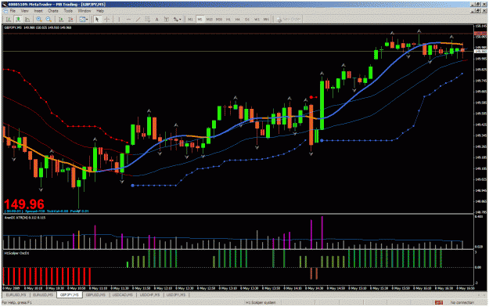Open the Tools menu
This screenshot has width=489, height=307.
[68, 11]
